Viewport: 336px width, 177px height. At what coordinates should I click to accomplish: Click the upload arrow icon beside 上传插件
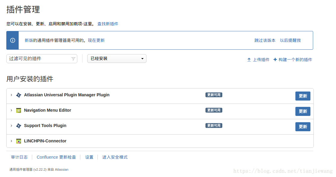(249, 60)
